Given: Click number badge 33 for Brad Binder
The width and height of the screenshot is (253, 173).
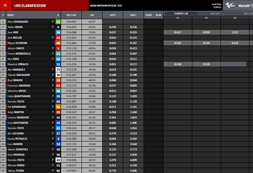Looking at the screenshot, I should point(58,80).
